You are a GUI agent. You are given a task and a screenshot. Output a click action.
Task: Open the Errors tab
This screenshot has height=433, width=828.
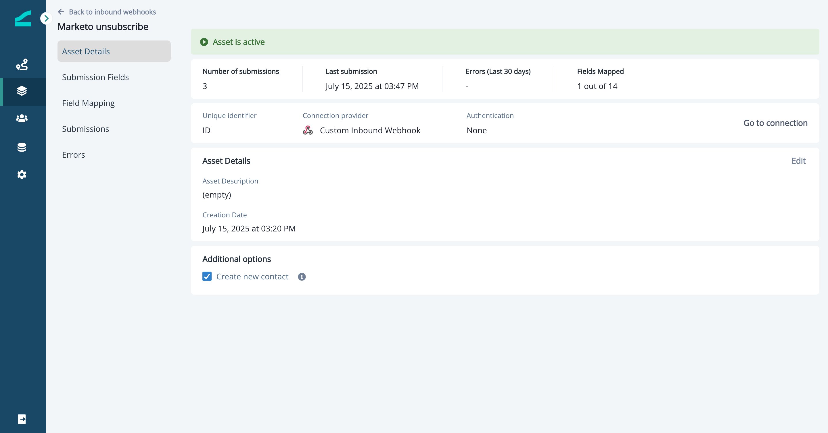pos(73,155)
